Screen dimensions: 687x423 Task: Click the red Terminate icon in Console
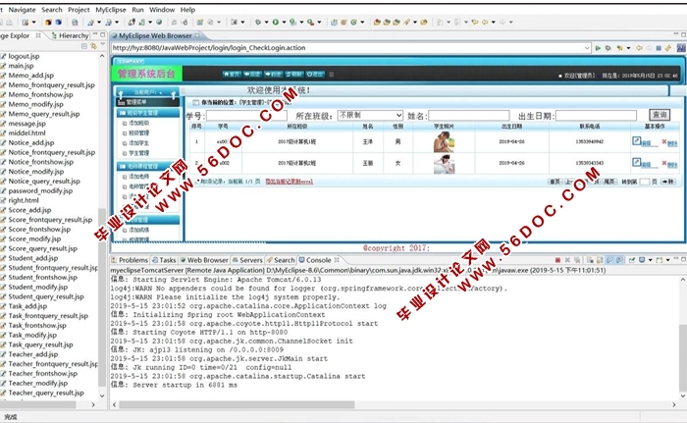pyautogui.click(x=557, y=260)
